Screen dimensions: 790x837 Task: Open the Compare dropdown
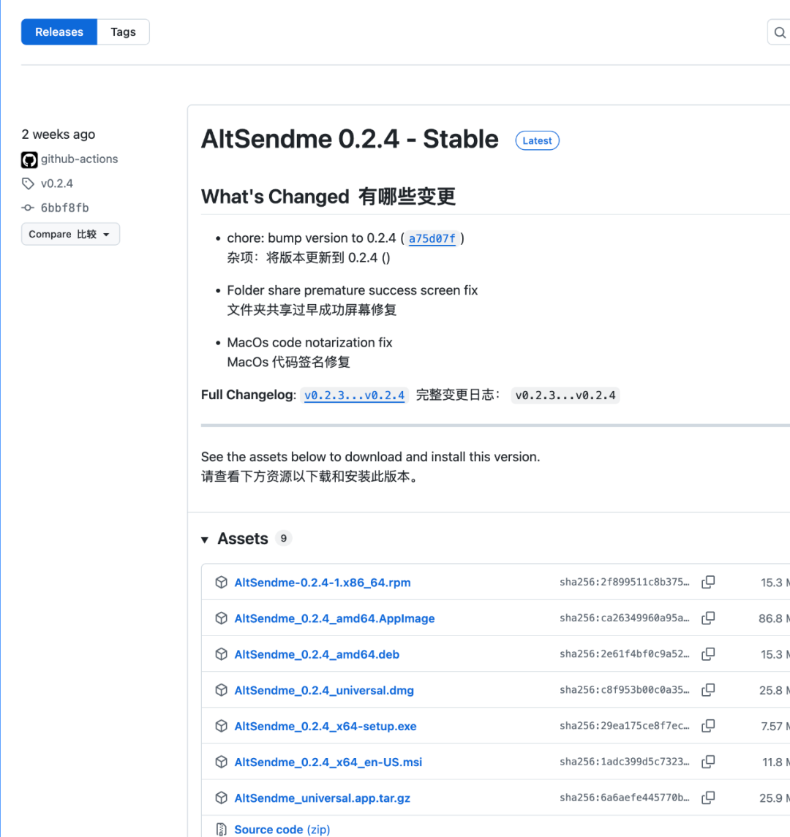pyautogui.click(x=70, y=235)
